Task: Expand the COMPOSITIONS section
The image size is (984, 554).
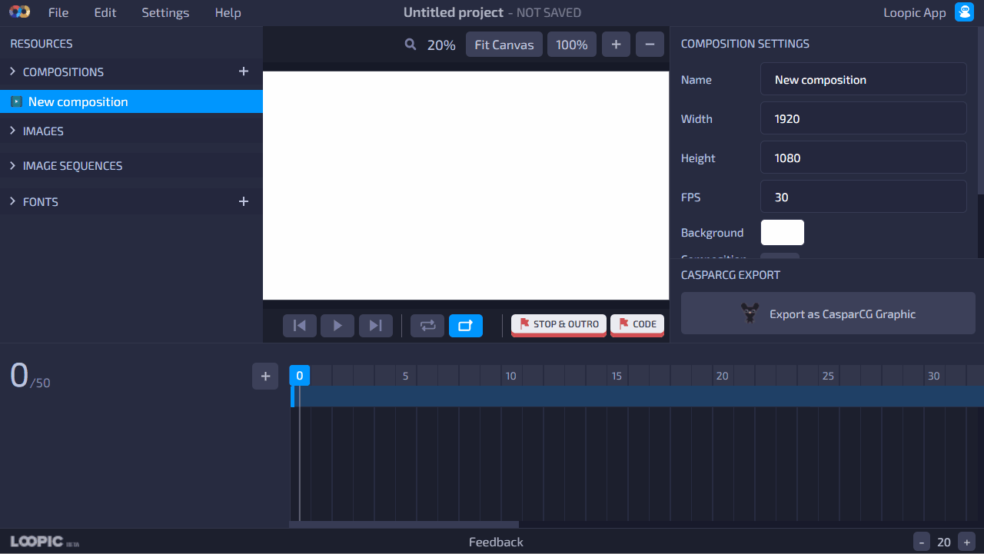Action: click(13, 71)
